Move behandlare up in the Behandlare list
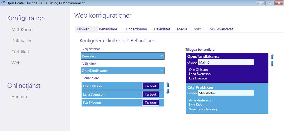The height and width of the screenshot is (131, 284). pyautogui.click(x=168, y=85)
